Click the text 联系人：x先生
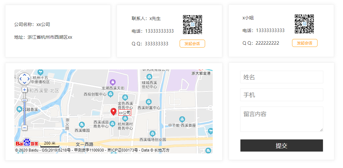This screenshot has height=168, width=343. (x=146, y=18)
